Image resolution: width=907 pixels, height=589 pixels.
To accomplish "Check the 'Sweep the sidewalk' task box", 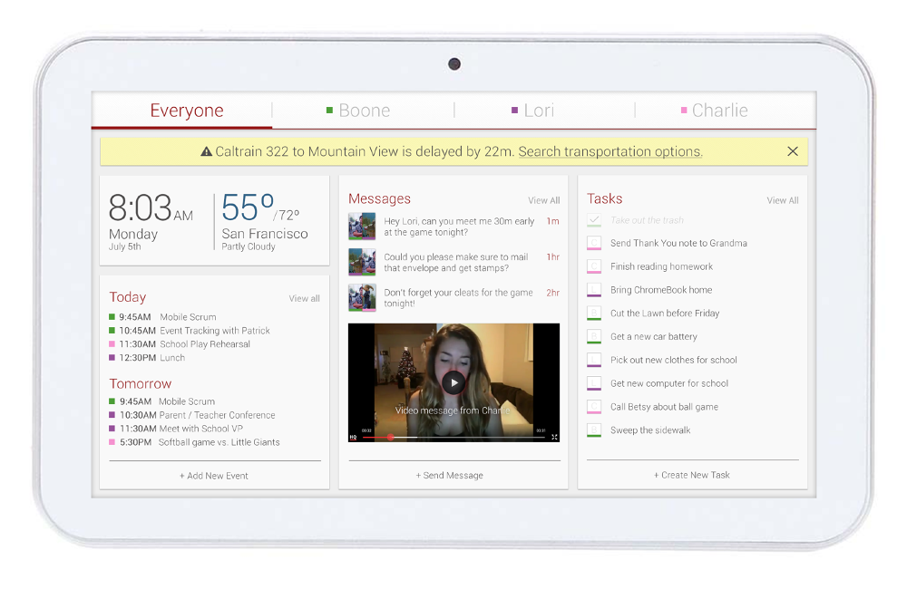I will click(x=594, y=430).
